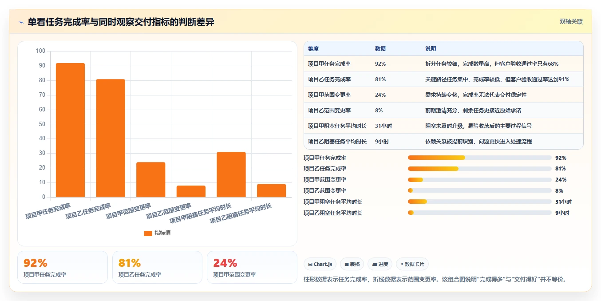Open the 92% 项目甲任务完成率 data card
The image size is (601, 301).
[x=63, y=267]
